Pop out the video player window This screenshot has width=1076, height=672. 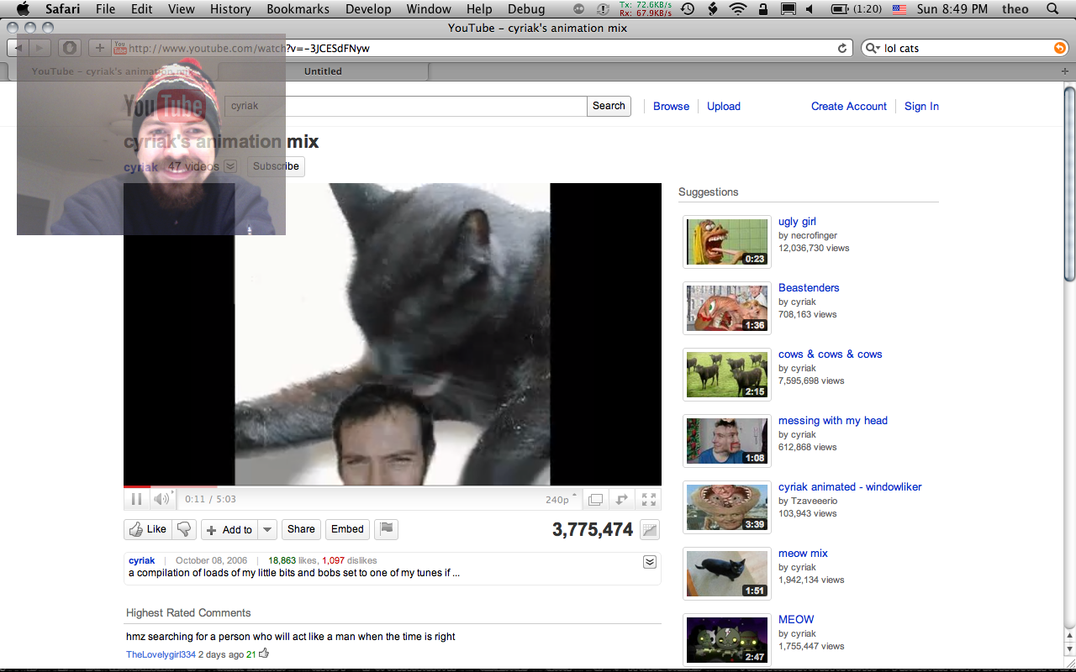[595, 499]
